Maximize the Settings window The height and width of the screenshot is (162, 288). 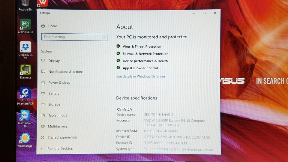point(204,13)
